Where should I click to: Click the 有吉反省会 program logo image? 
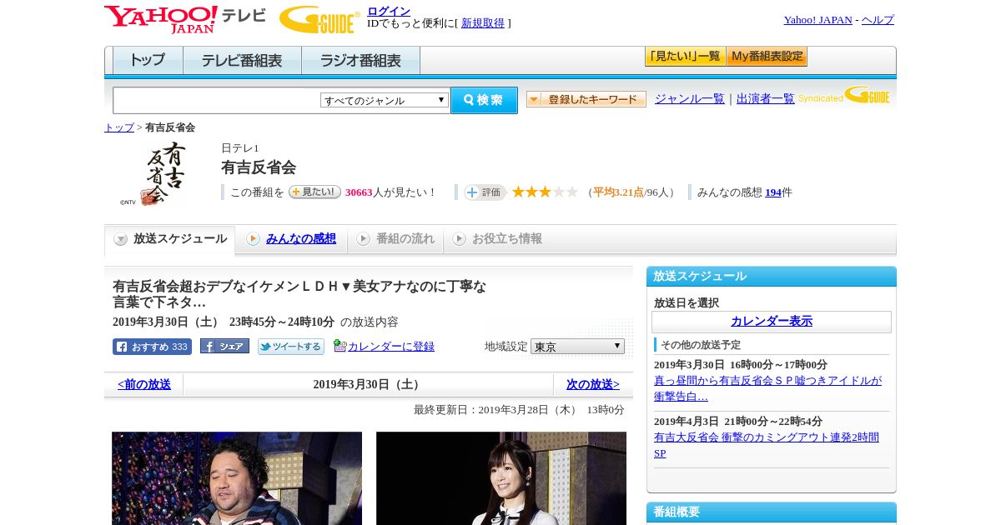coord(153,173)
